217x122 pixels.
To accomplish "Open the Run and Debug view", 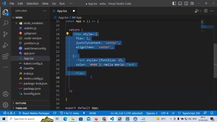I will (5, 45).
